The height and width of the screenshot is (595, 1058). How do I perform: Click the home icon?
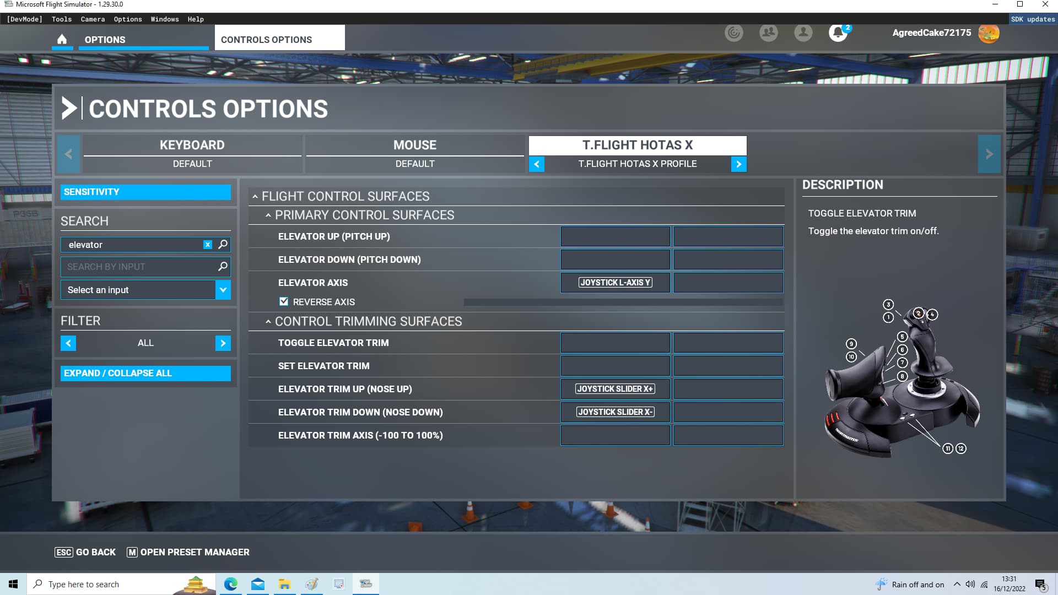coord(62,39)
